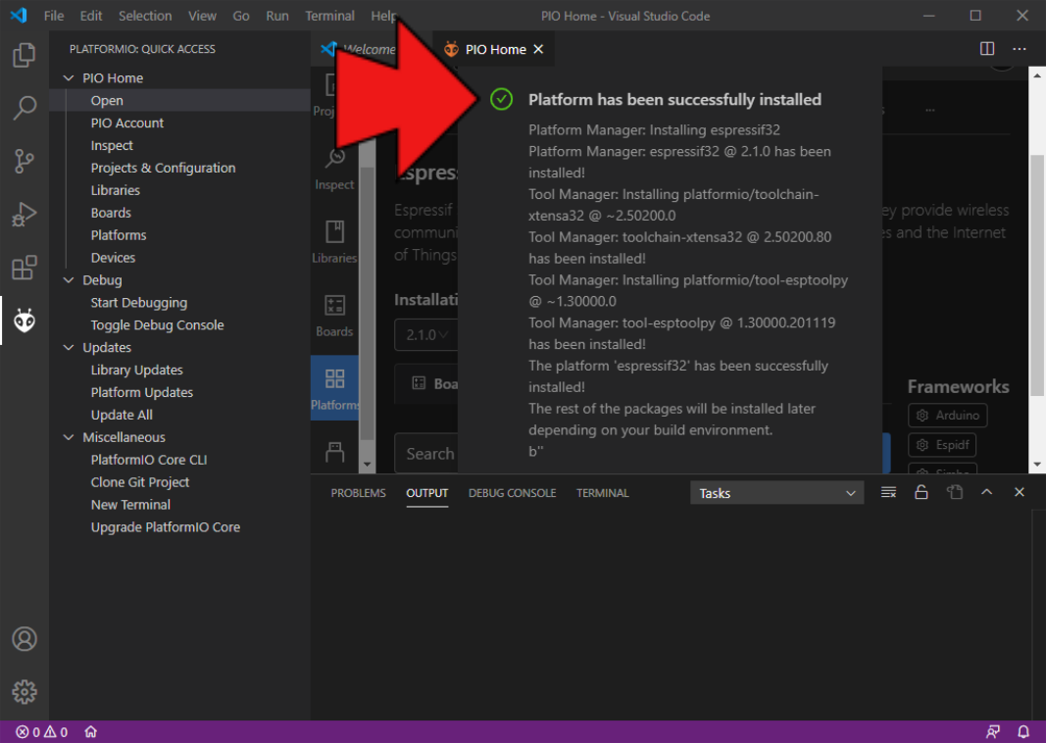The height and width of the screenshot is (743, 1046).
Task: Switch to the DEBUG CONSOLE tab
Action: (x=512, y=493)
